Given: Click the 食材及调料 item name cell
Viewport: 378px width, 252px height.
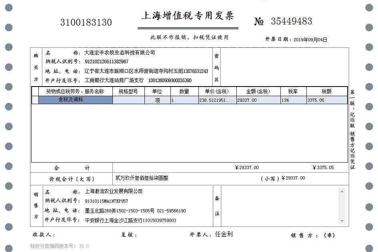Looking at the screenshot, I should click(x=75, y=100).
